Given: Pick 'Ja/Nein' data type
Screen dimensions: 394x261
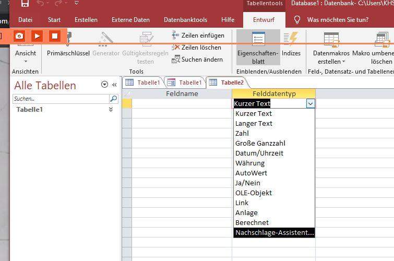Looking at the screenshot, I should [x=274, y=183].
